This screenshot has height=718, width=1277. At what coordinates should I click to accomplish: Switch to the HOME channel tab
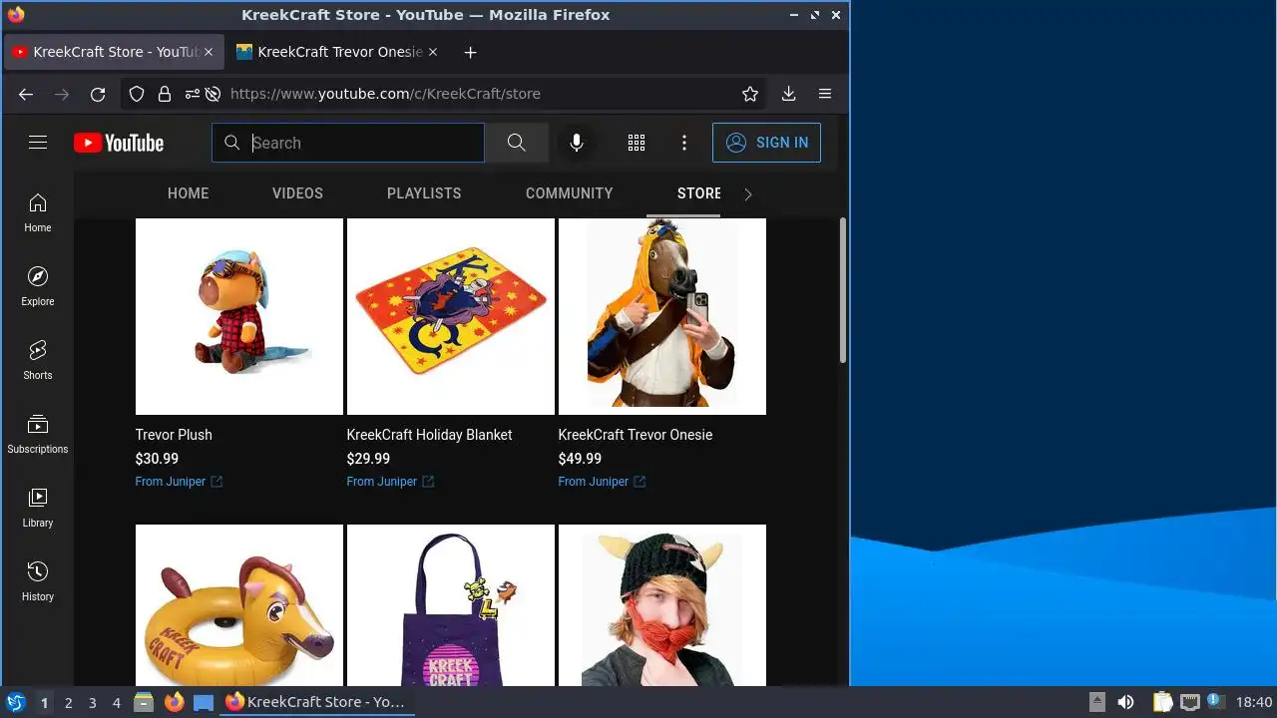[x=189, y=193]
